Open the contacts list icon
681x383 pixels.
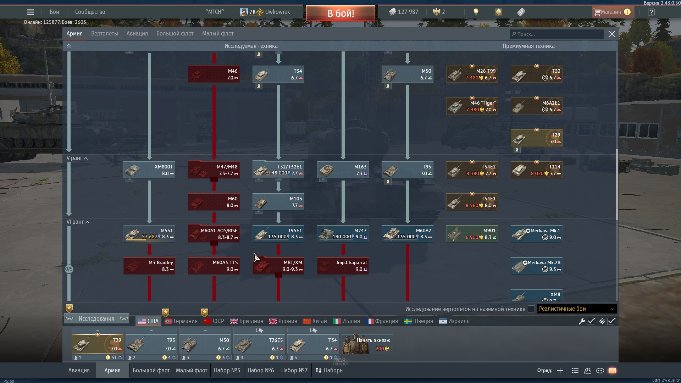coord(575,371)
